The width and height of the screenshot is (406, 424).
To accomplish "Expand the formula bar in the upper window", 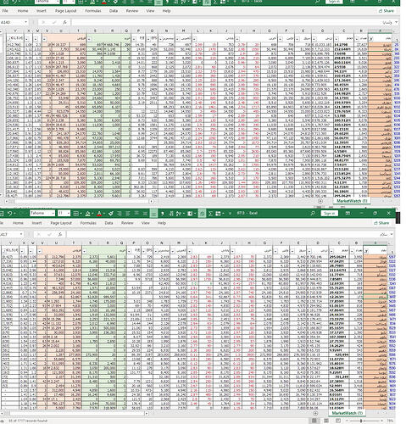I will point(396,22).
